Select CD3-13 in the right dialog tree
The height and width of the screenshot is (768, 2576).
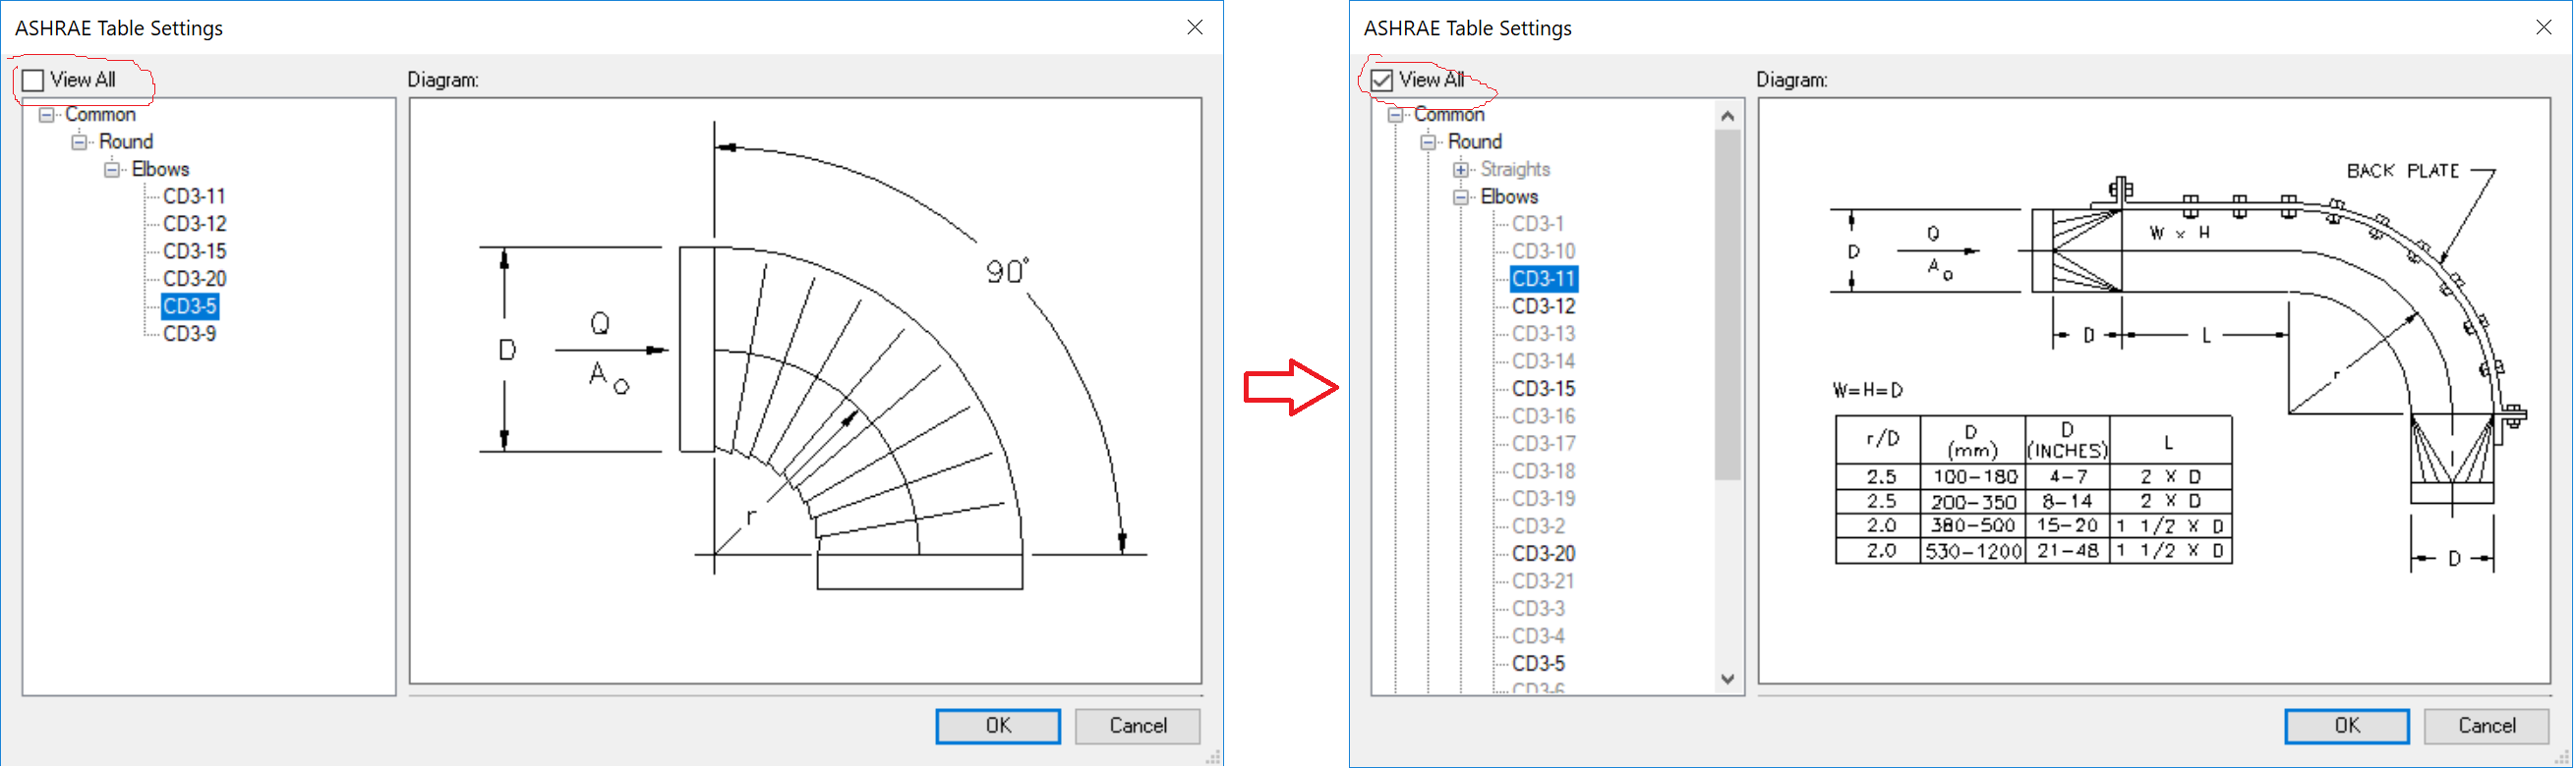pyautogui.click(x=1543, y=334)
